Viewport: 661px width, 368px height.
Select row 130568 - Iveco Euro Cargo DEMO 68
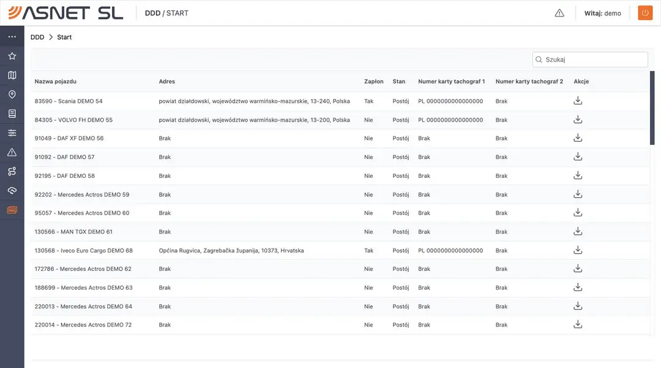[340, 250]
